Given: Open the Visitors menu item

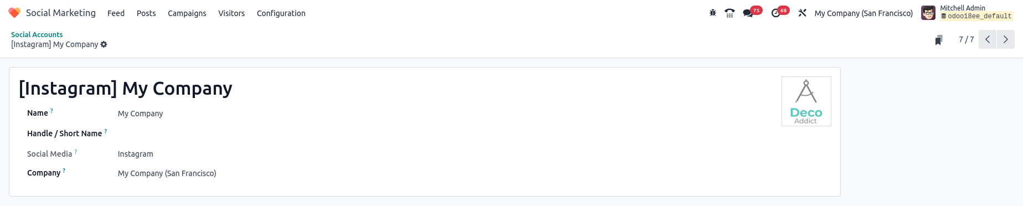Looking at the screenshot, I should [232, 13].
